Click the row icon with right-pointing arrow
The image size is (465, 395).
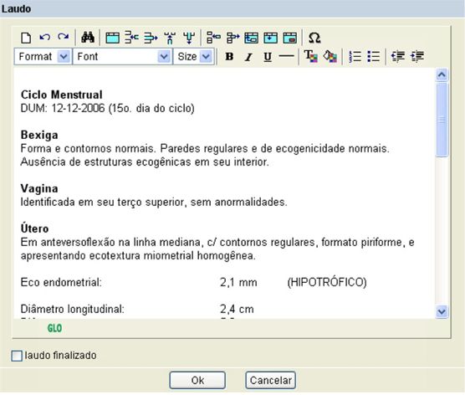coord(151,38)
